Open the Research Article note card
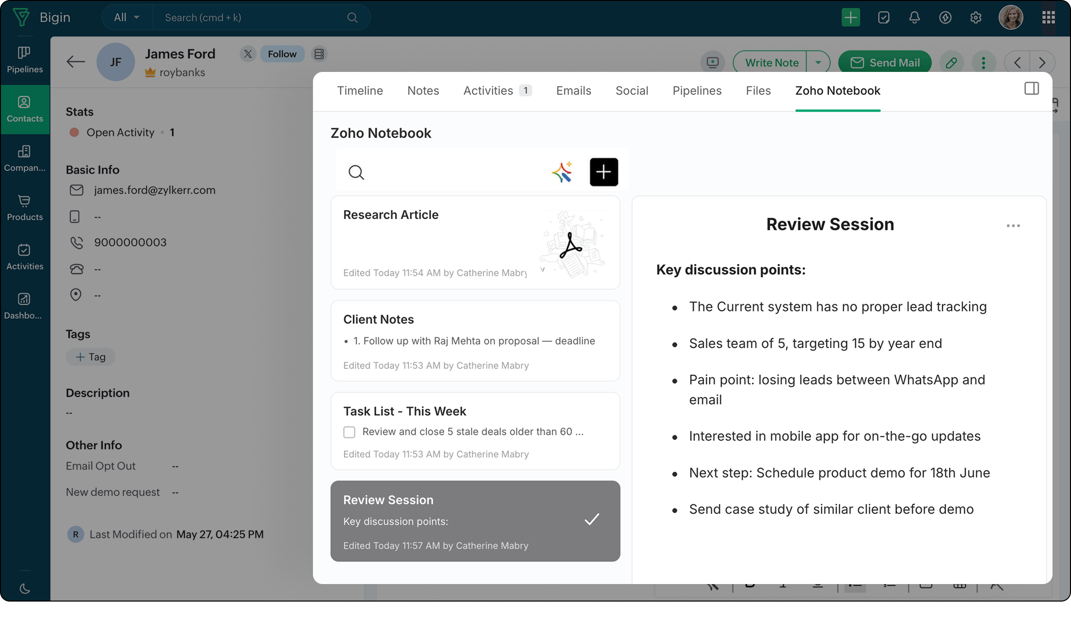This screenshot has width=1071, height=621. pyautogui.click(x=475, y=242)
